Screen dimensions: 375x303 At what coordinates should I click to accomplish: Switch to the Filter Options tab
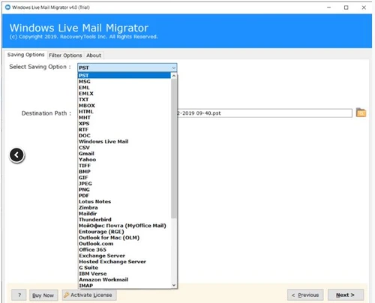point(65,55)
